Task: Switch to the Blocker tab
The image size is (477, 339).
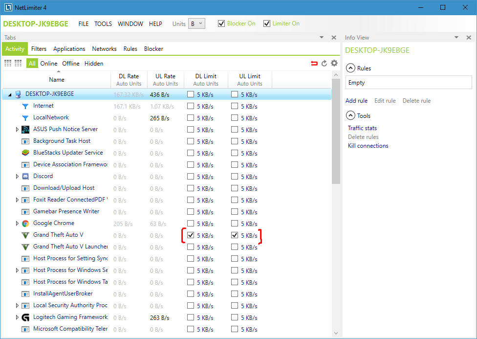Action: (153, 49)
